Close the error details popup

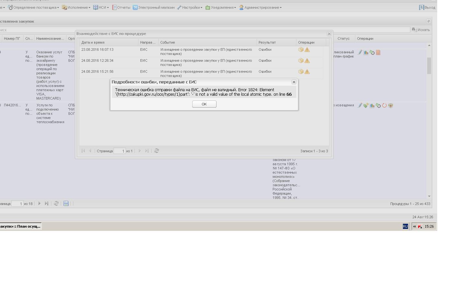(x=294, y=82)
